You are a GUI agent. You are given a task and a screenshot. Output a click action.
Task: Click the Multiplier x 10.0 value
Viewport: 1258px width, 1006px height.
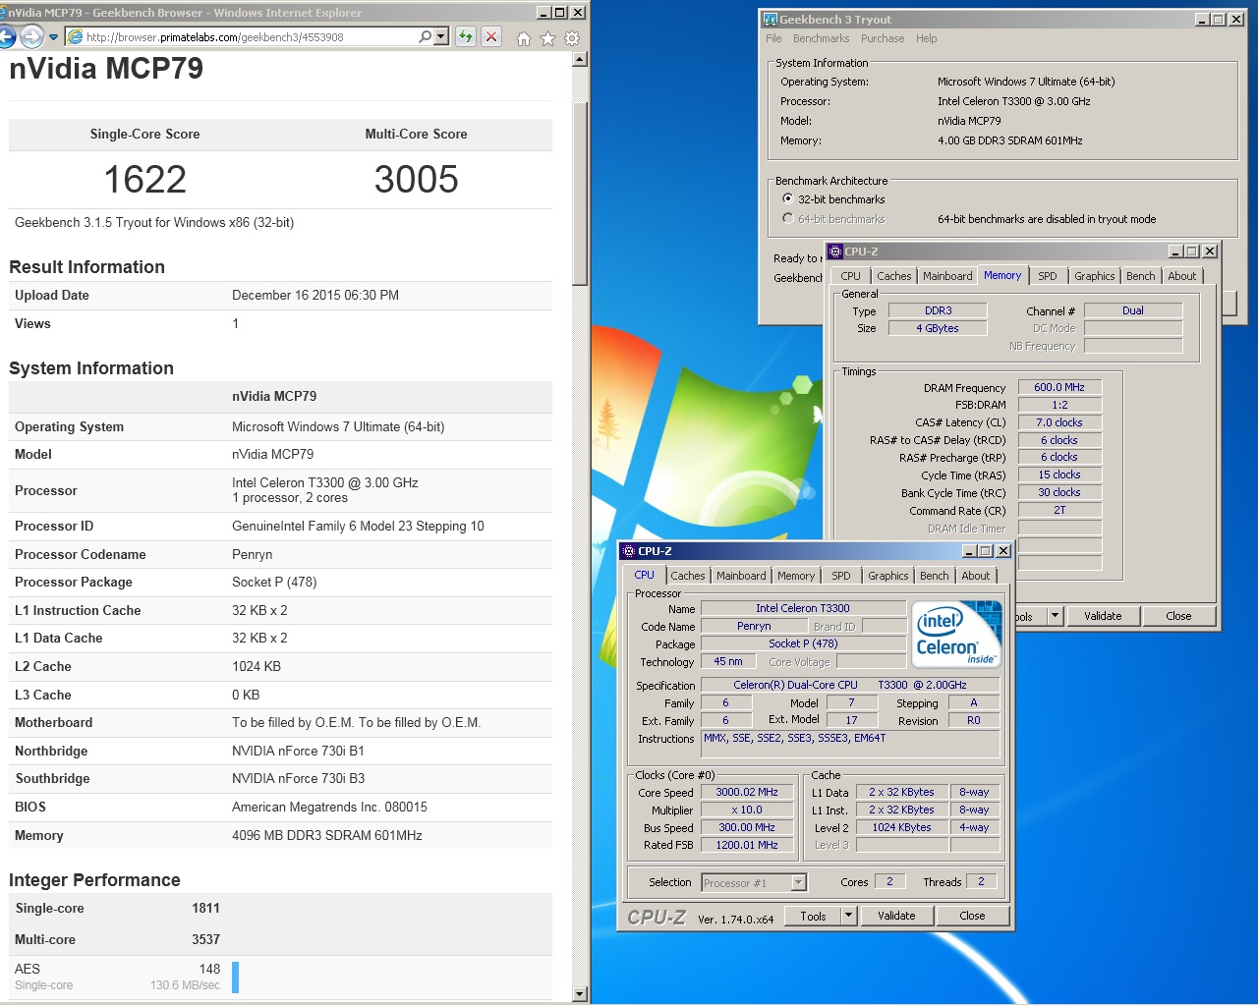[x=746, y=810]
